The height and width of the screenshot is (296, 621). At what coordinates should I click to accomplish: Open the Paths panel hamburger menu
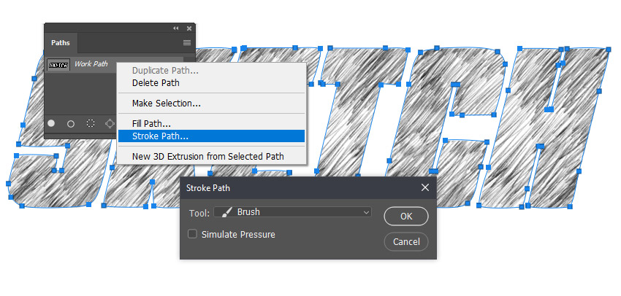pyautogui.click(x=187, y=43)
